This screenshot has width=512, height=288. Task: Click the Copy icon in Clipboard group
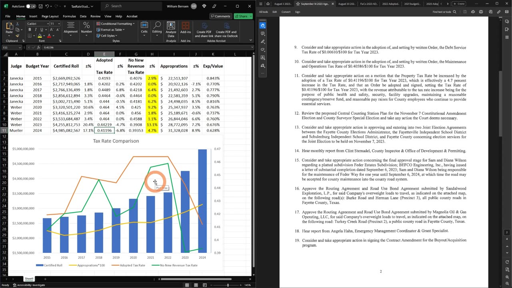pyautogui.click(x=17, y=30)
